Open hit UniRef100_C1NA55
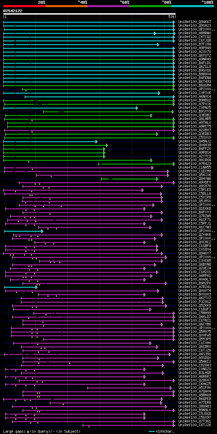The width and height of the screenshot is (217, 434). 195,167
